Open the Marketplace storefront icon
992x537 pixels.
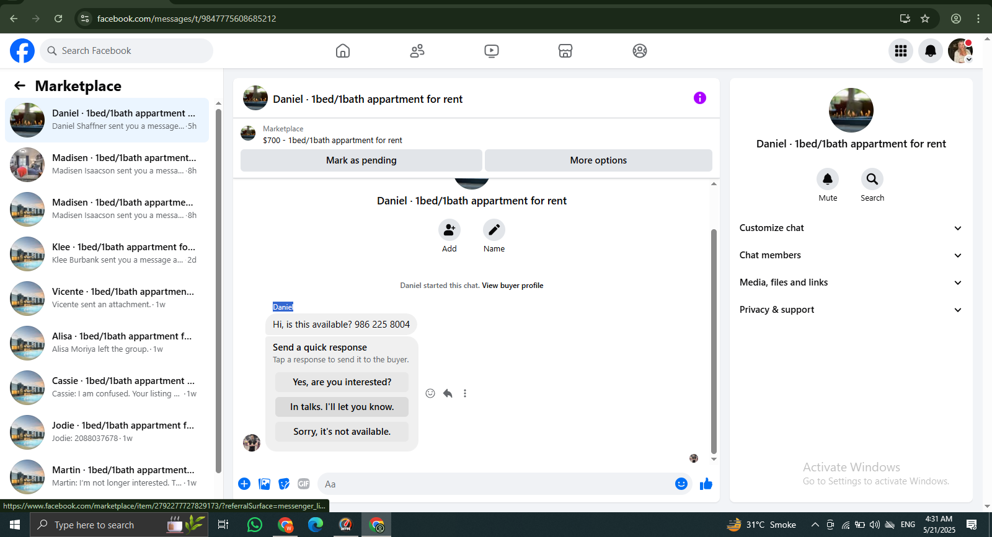[565, 51]
